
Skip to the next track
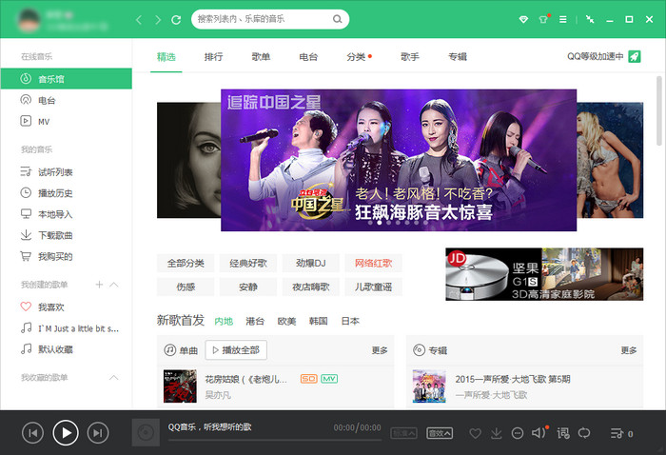(x=97, y=433)
